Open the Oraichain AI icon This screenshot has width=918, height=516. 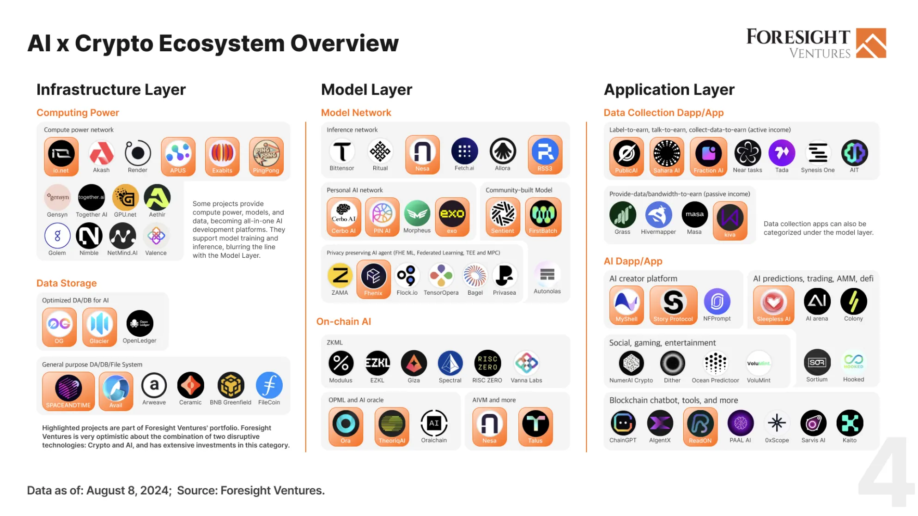[434, 423]
